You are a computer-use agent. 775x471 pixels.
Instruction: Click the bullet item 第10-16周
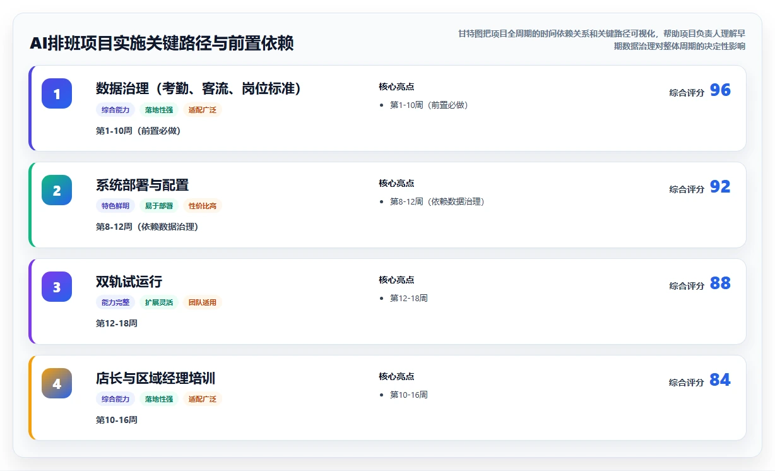(x=409, y=395)
